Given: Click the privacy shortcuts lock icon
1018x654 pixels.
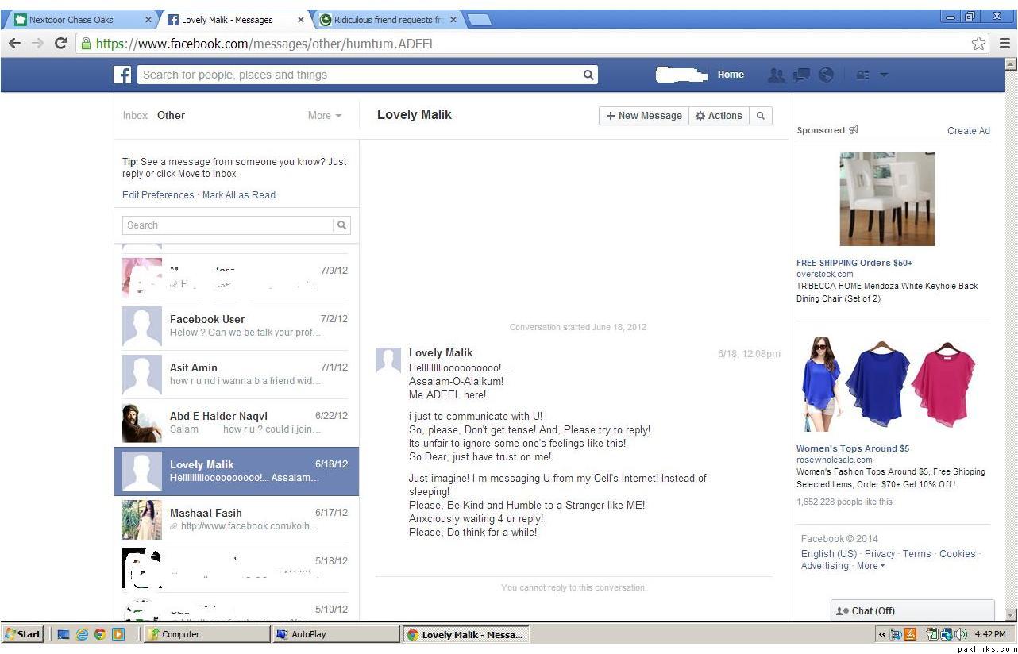Looking at the screenshot, I should coord(862,75).
